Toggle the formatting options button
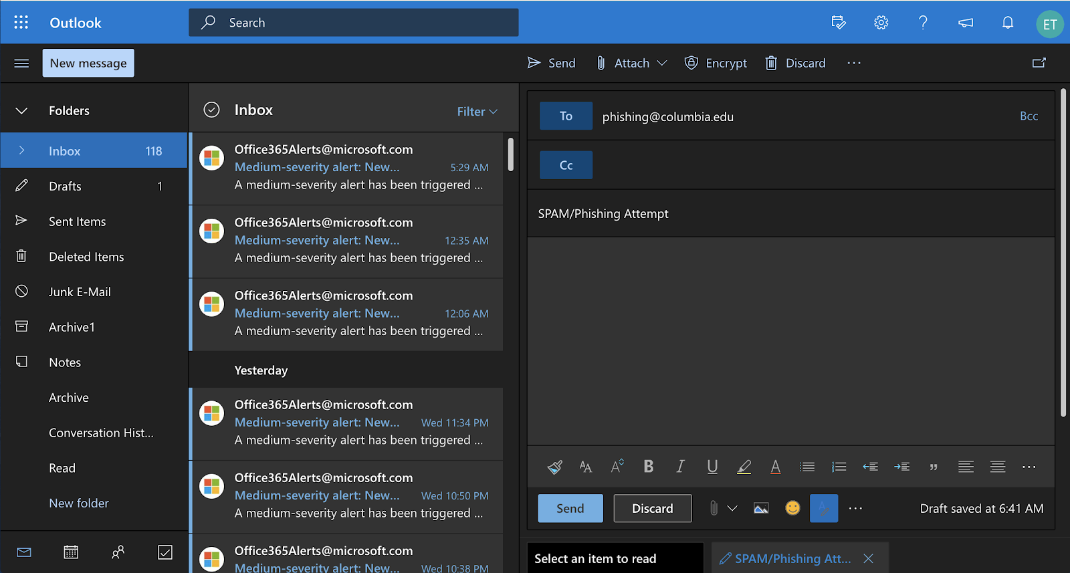 824,508
